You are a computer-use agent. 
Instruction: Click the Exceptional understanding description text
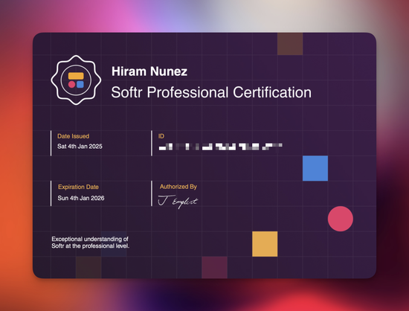(90, 243)
